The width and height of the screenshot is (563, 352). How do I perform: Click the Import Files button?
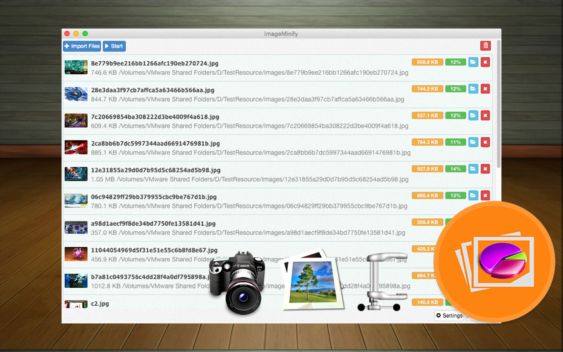(x=82, y=46)
